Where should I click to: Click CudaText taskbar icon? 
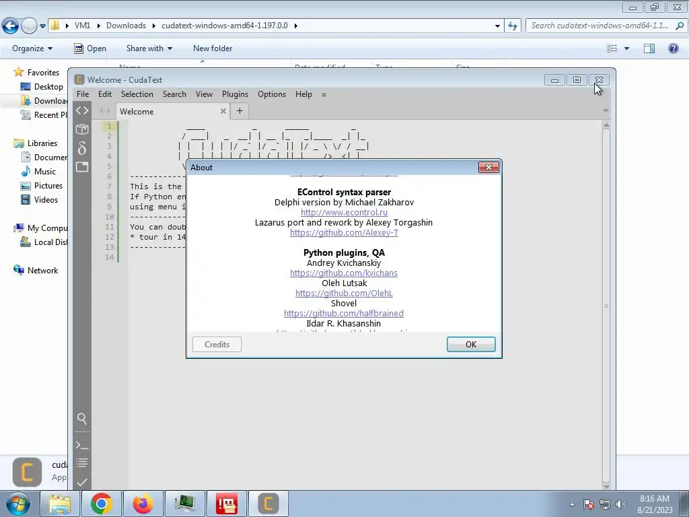(x=268, y=504)
